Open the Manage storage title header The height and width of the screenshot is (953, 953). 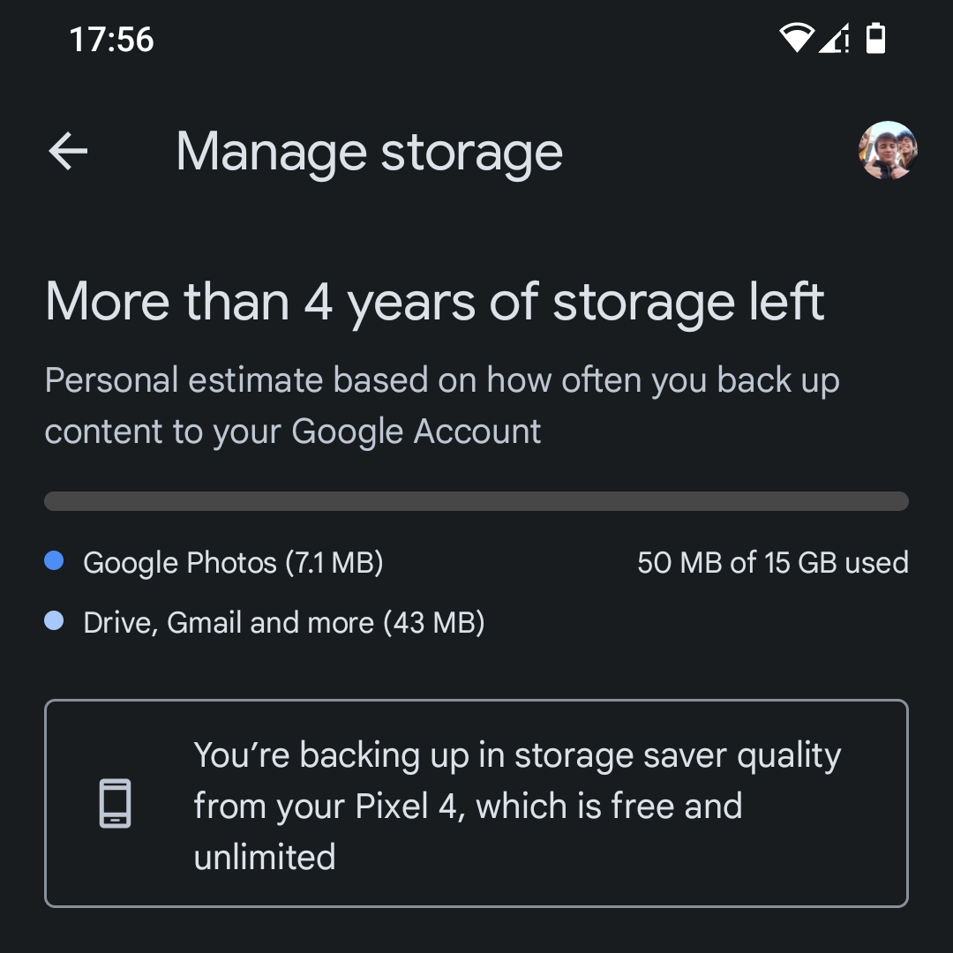369,151
